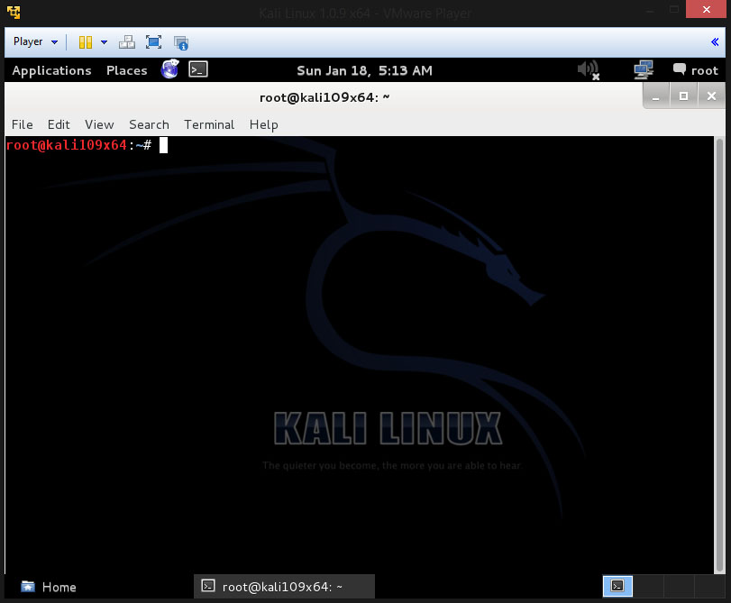The height and width of the screenshot is (603, 731).
Task: Open the Player menu dropdown
Action: pos(35,42)
